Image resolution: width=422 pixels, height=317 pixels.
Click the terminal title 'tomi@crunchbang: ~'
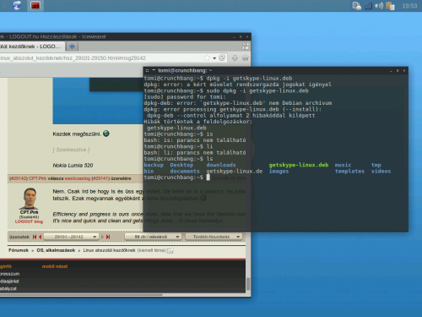[x=185, y=70]
